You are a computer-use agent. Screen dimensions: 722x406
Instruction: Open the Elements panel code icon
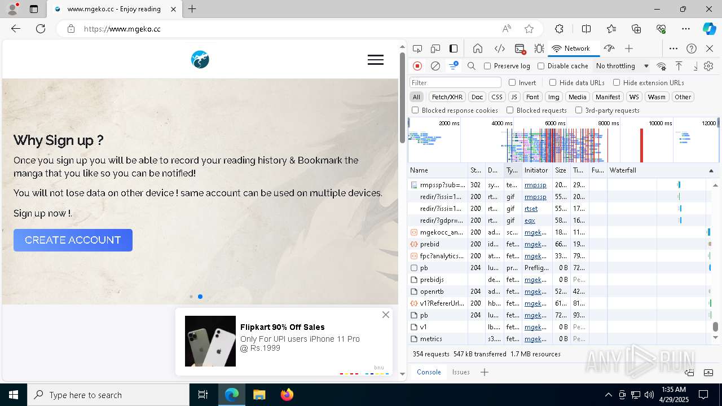point(499,48)
